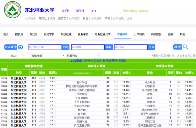Click the 《升学小口袋》 data source banner

coord(98,61)
